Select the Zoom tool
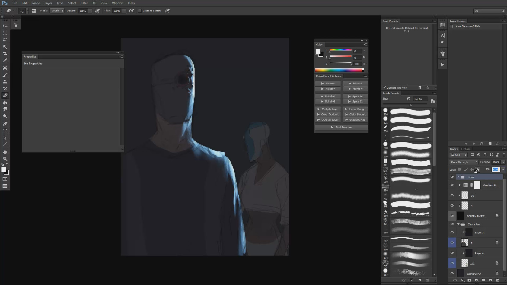This screenshot has width=507, height=285. (x=5, y=159)
